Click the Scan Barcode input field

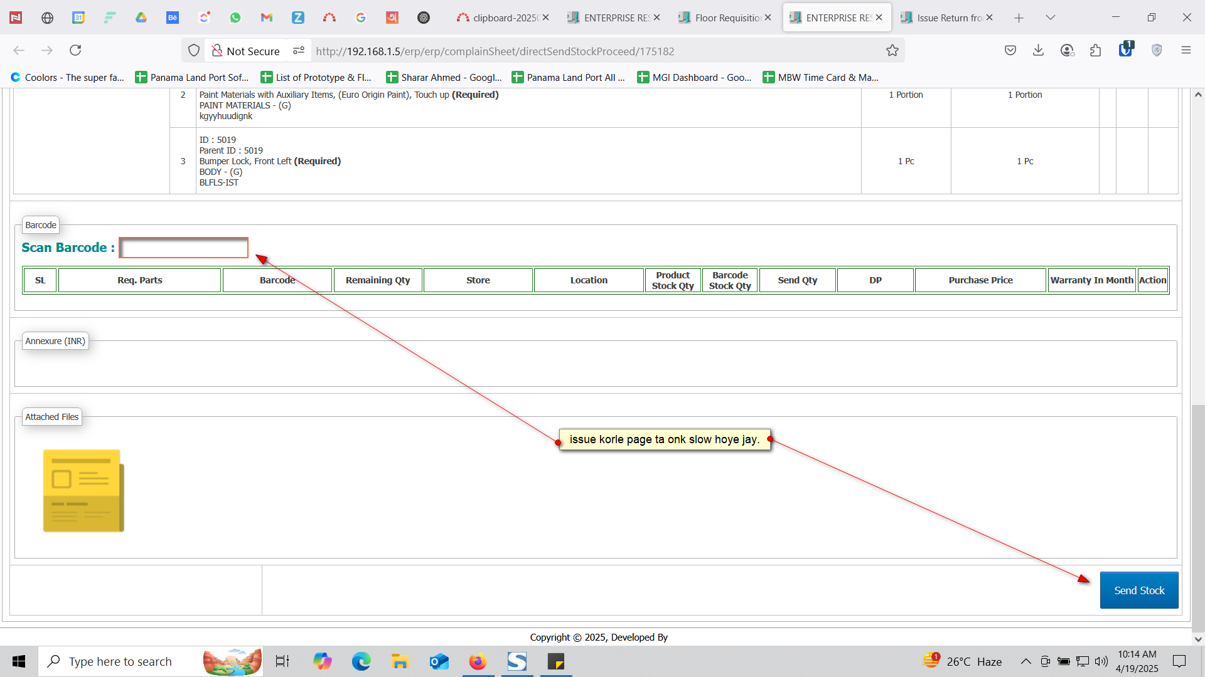click(x=184, y=248)
